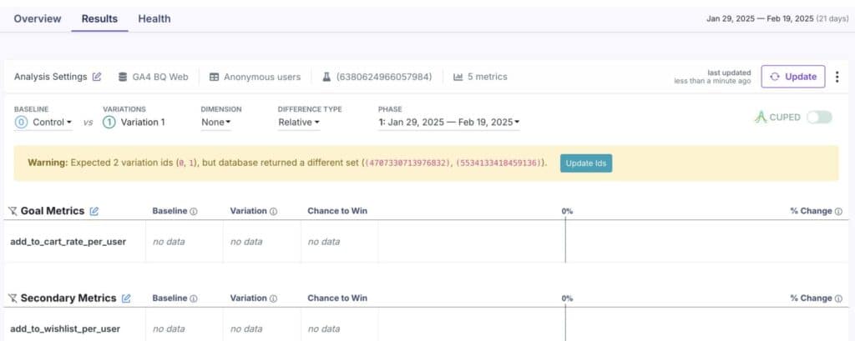Open the Health tab
This screenshot has width=855, height=341.
154,18
